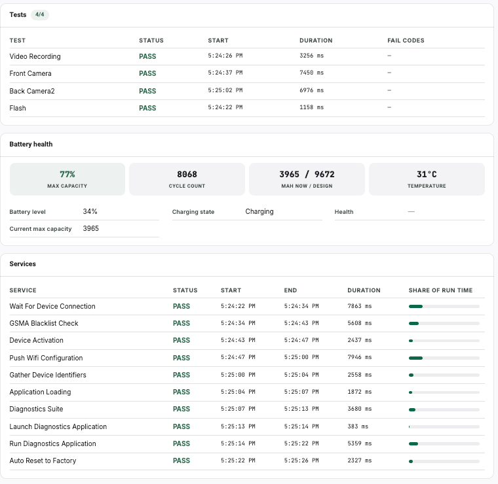The height and width of the screenshot is (484, 498).
Task: Select the Video Recording test row name
Action: click(x=35, y=56)
